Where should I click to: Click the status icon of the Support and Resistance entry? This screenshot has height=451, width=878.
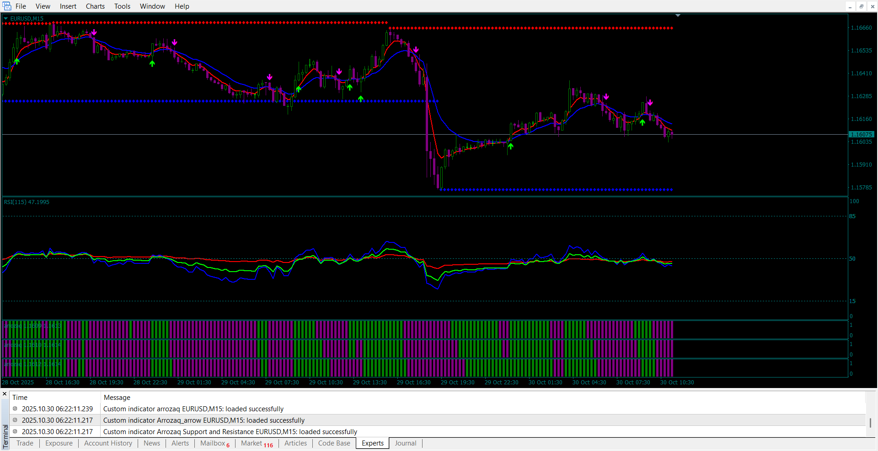[x=15, y=431]
